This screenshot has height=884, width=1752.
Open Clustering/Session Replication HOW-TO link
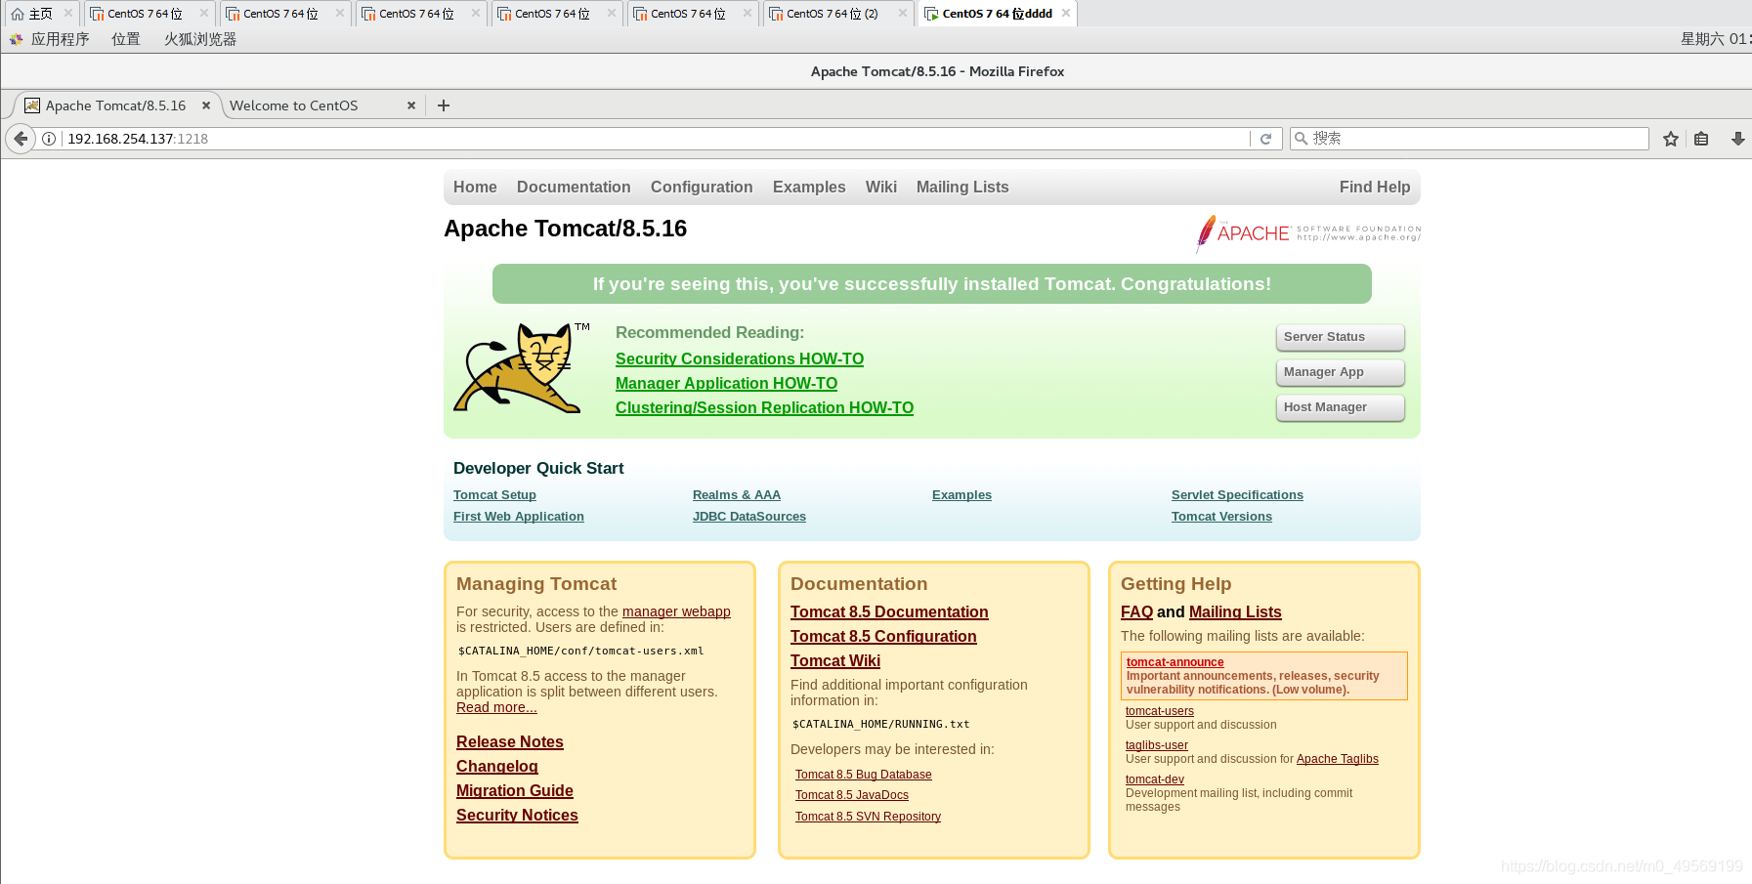click(764, 408)
